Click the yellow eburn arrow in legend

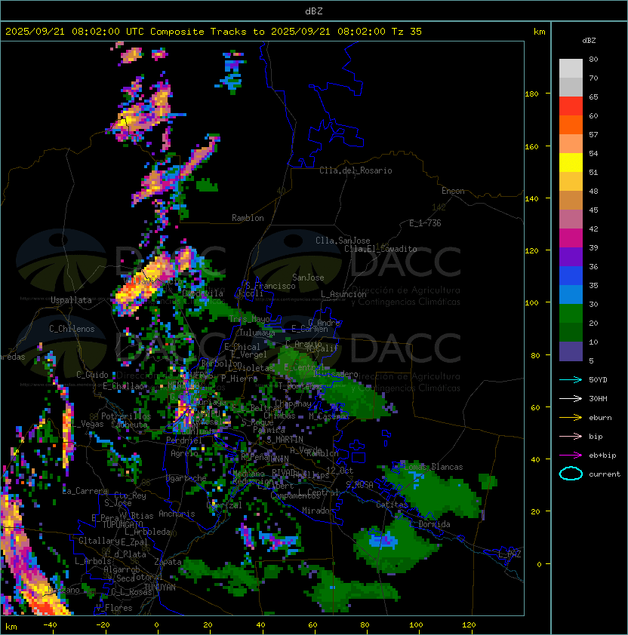(571, 418)
